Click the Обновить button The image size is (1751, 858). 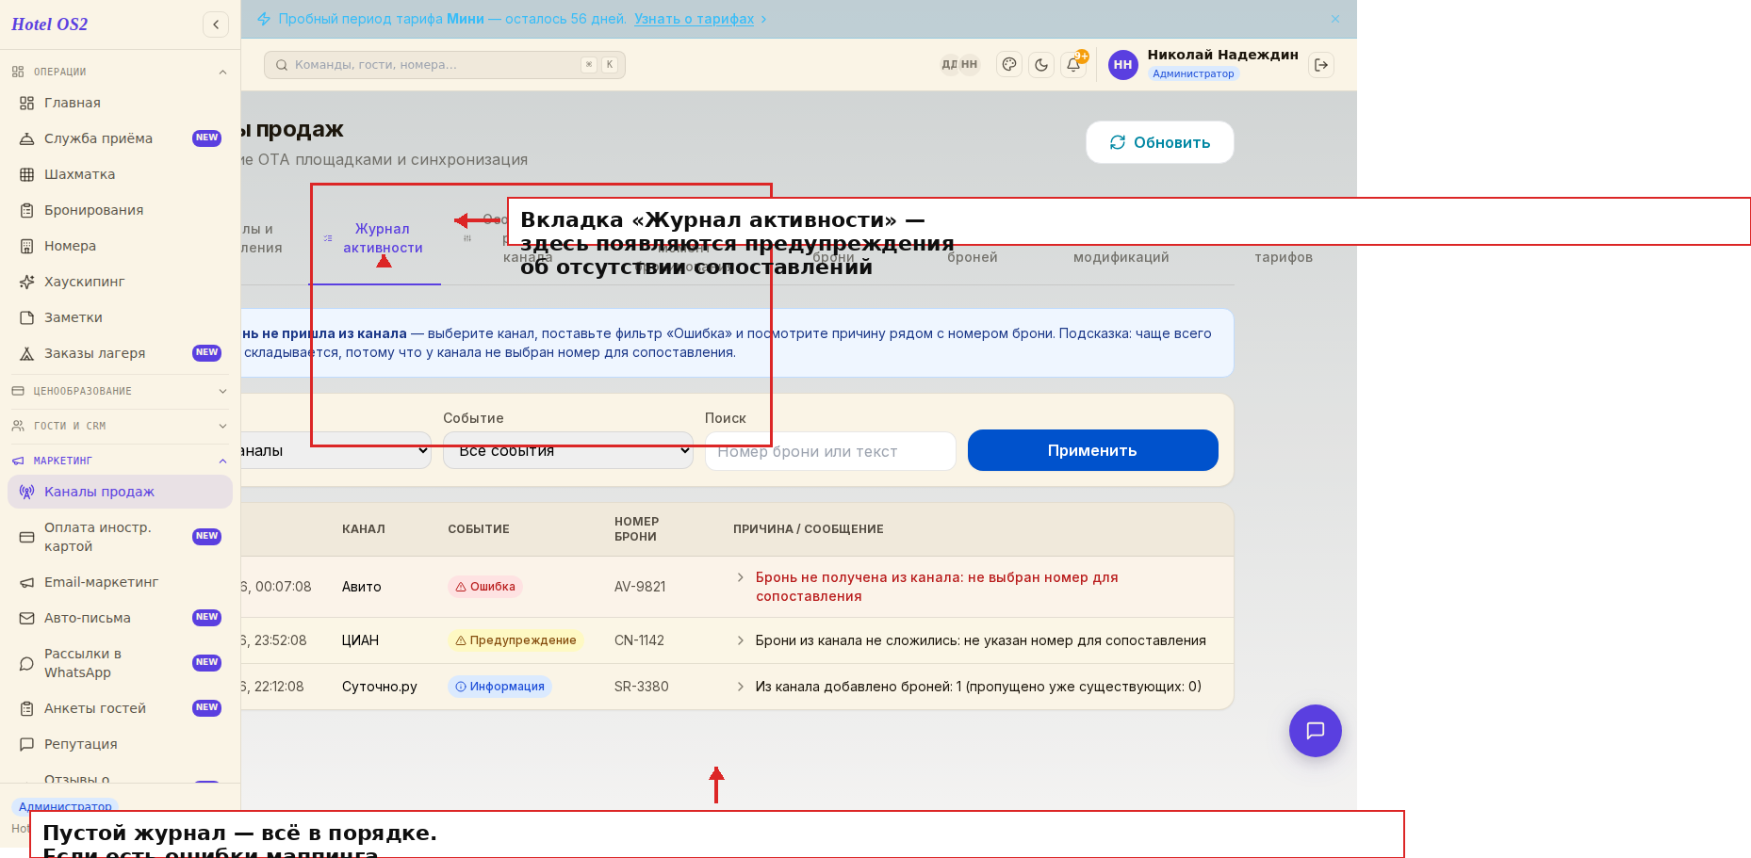(1160, 142)
